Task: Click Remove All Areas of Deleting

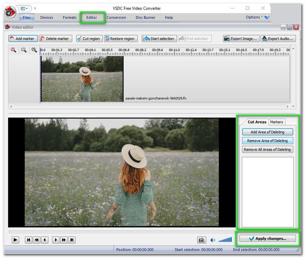Action: coord(268,149)
